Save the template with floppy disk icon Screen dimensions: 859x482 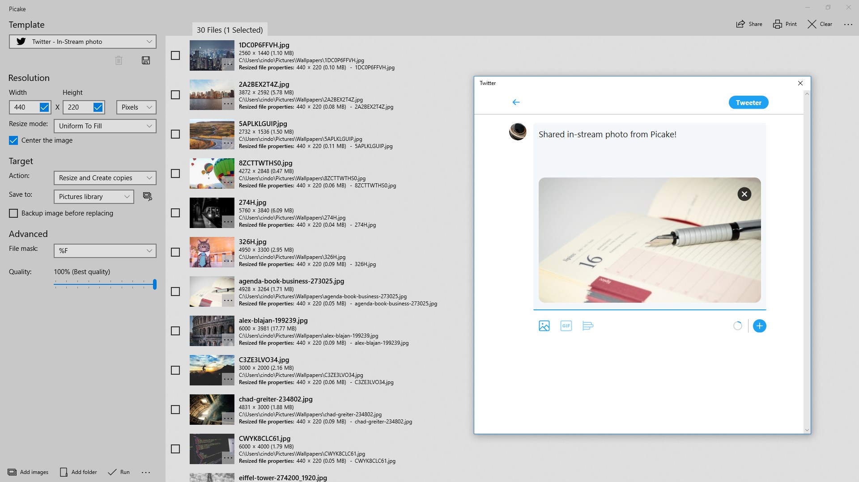pos(146,60)
